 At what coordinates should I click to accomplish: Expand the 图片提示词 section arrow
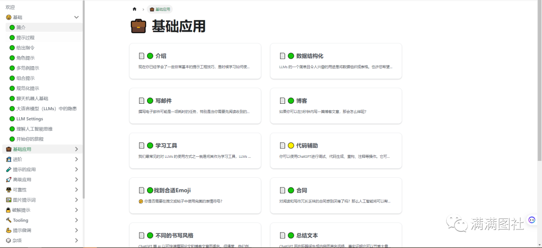point(76,200)
